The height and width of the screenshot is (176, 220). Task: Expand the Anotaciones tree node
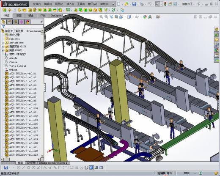pos(3,43)
